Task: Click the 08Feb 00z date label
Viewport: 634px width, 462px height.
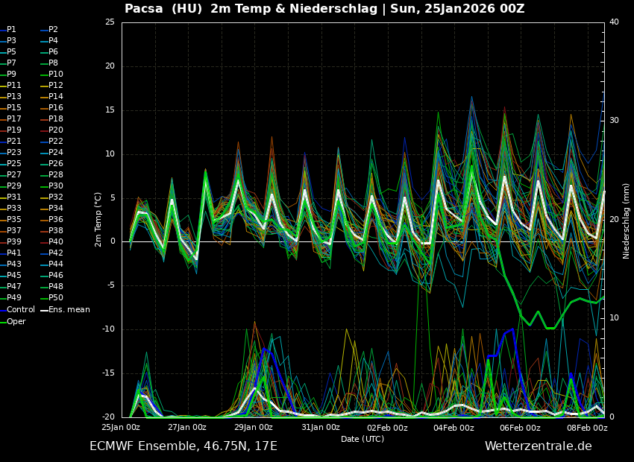Action: 587,428
